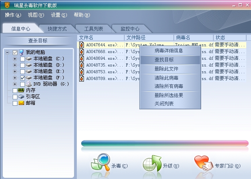Expand the 本地磁盘 (E:) node
Screen dimensions: 251x179
point(15,71)
